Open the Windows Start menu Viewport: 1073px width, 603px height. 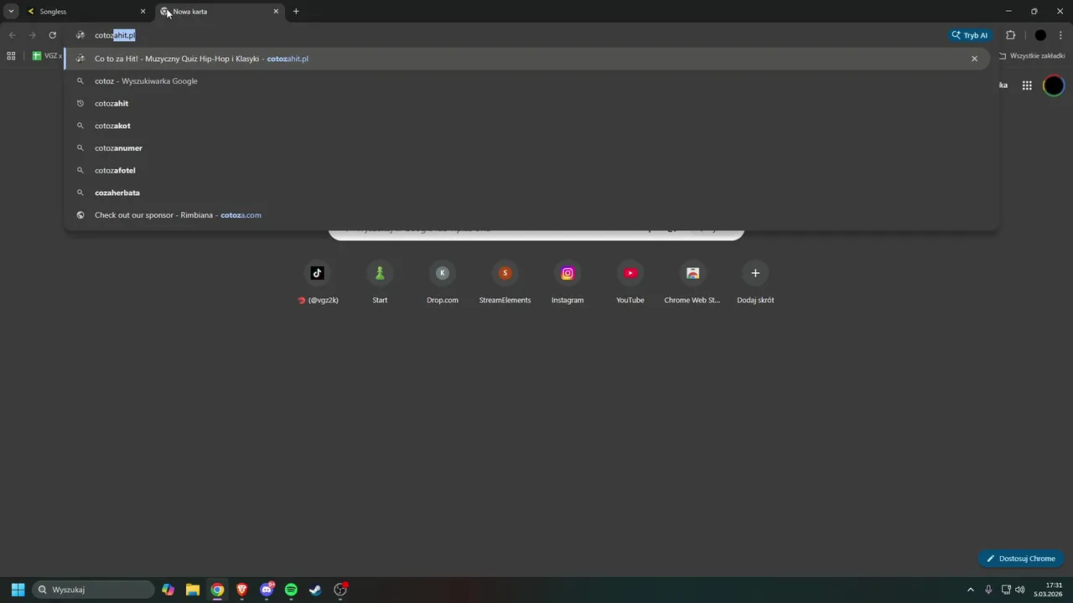tap(18, 590)
